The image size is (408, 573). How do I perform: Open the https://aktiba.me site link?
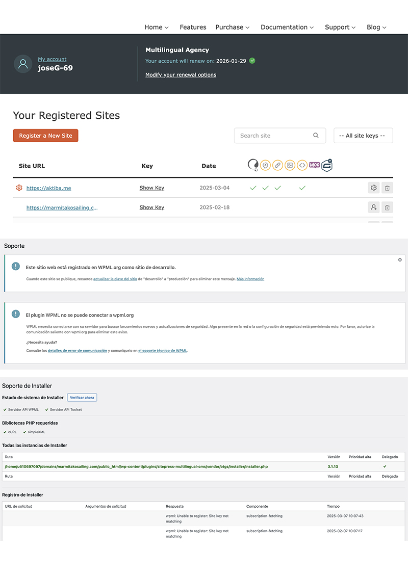[x=48, y=188]
